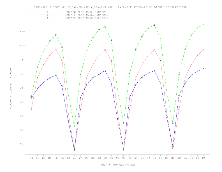Click y-axis tick value 70
The image size is (222, 172).
[22, 74]
